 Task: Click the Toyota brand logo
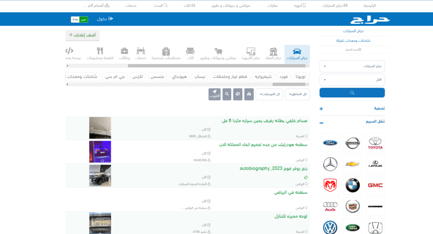click(x=375, y=143)
